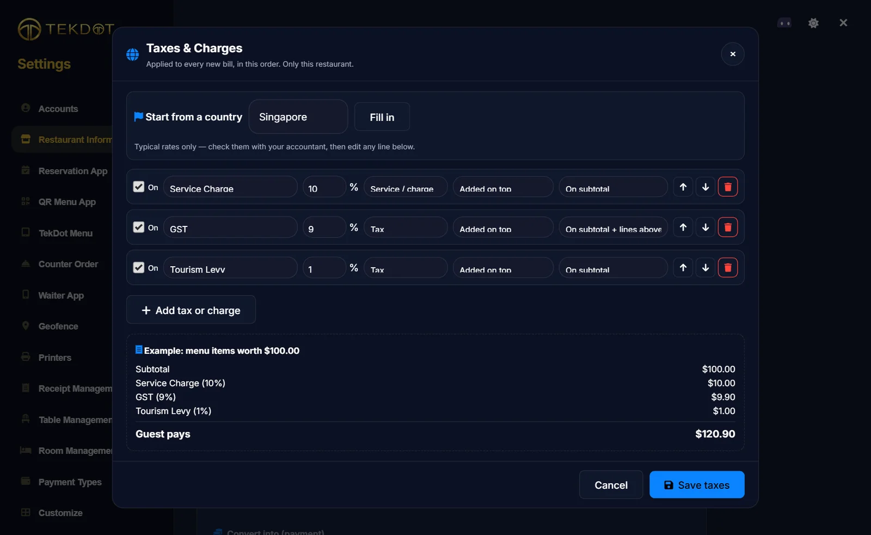Screen dimensions: 871x535
Task: Edit the GST name field
Action: pos(230,227)
